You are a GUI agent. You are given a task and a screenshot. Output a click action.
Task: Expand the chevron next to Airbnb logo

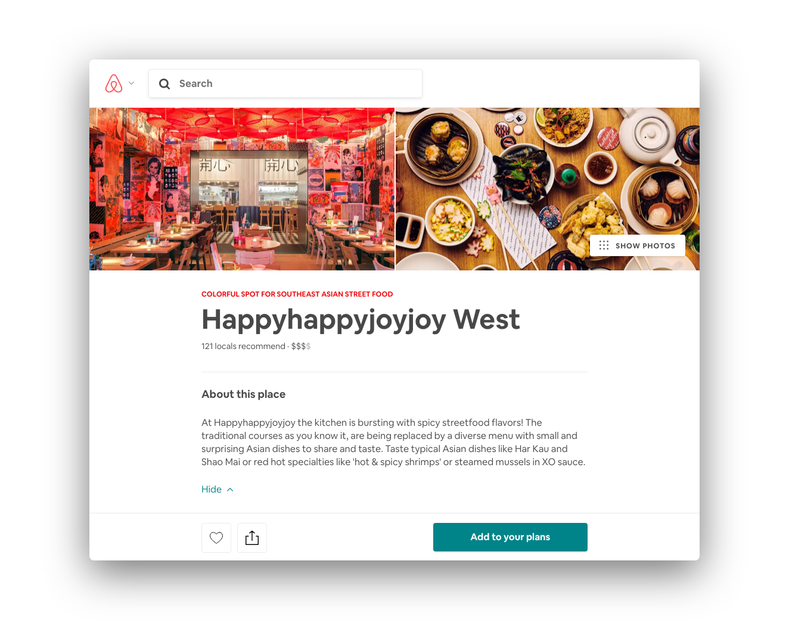tap(132, 83)
